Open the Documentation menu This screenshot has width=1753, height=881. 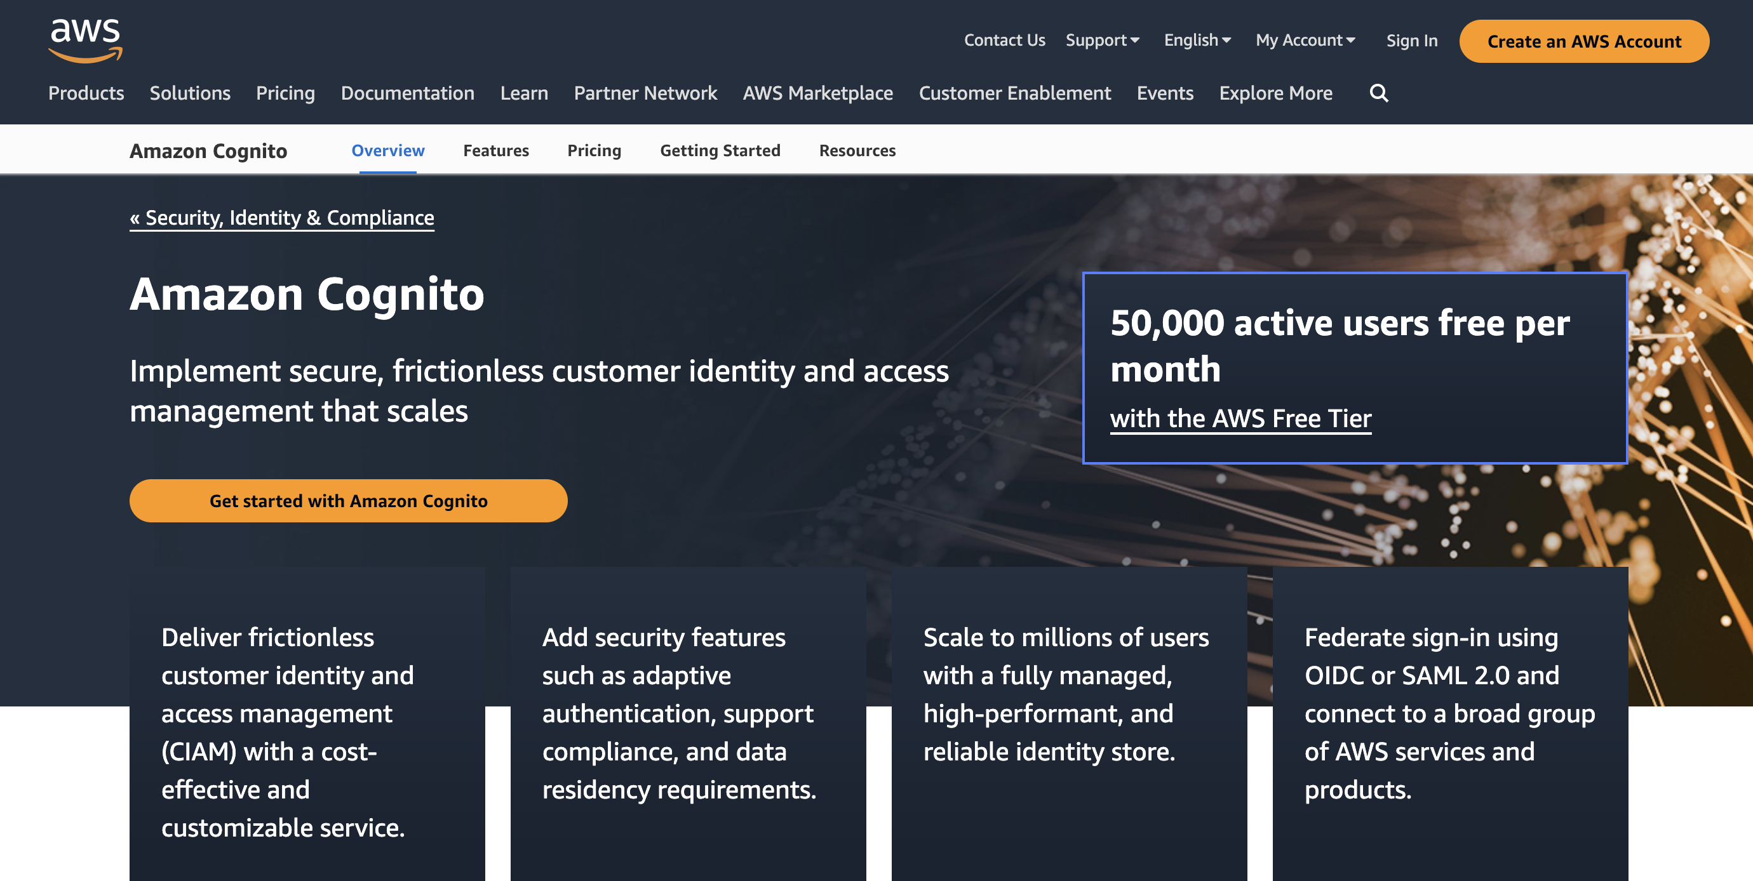click(408, 93)
